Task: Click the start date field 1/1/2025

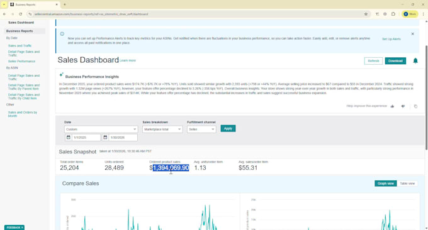Action: 86,138
